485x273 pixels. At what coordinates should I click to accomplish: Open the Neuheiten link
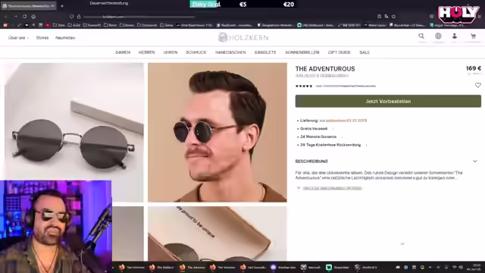[x=65, y=38]
